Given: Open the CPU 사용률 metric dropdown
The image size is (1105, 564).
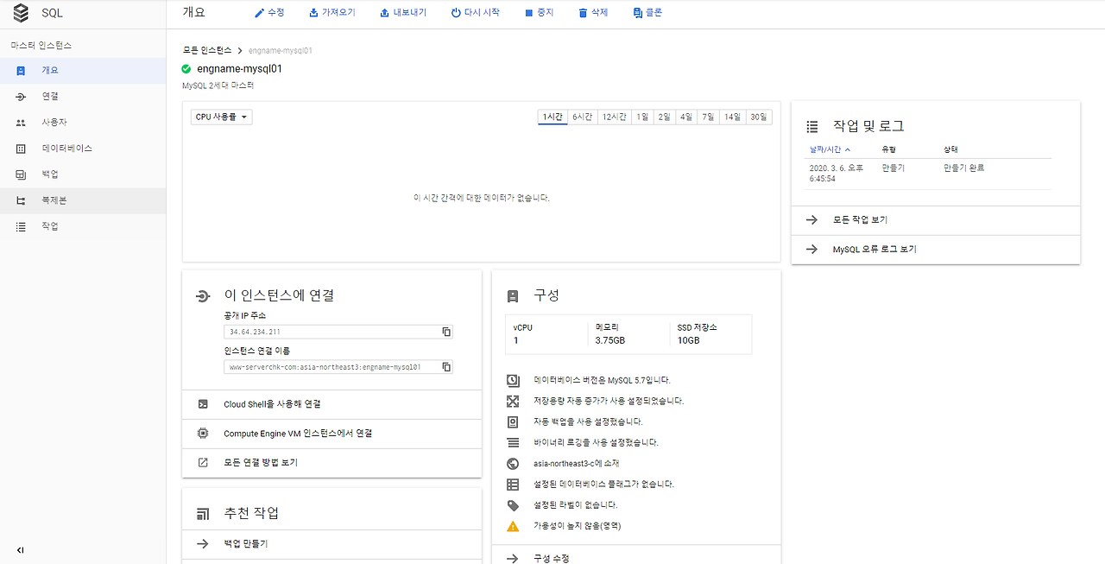Looking at the screenshot, I should click(x=221, y=117).
